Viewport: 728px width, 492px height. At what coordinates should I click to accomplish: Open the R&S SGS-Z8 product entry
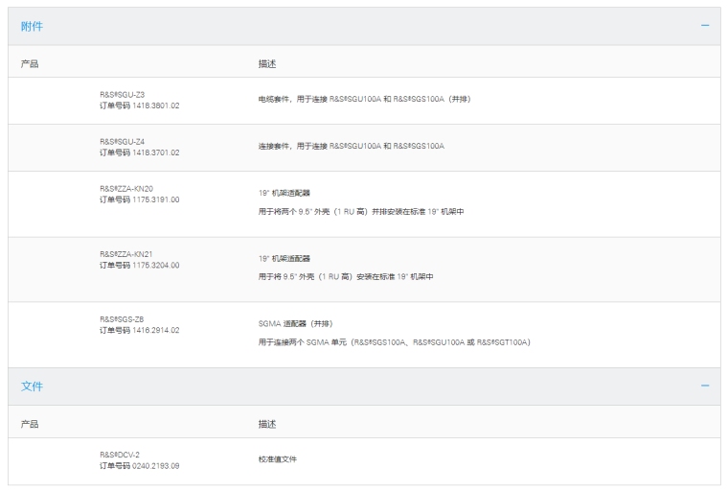coord(123,319)
